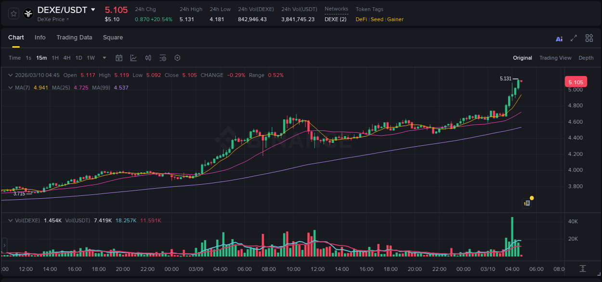Click the Ai assistant icon
Viewport: 602px width, 282px height.
(x=559, y=38)
